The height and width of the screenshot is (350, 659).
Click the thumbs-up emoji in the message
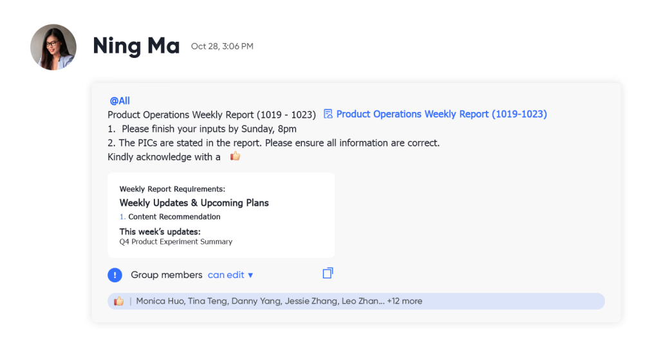tap(235, 156)
